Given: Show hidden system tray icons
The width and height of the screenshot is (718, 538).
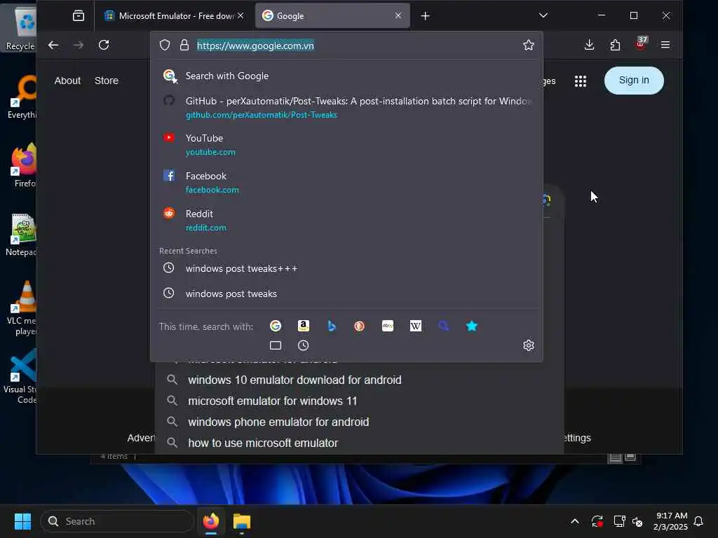Looking at the screenshot, I should pos(575,521).
